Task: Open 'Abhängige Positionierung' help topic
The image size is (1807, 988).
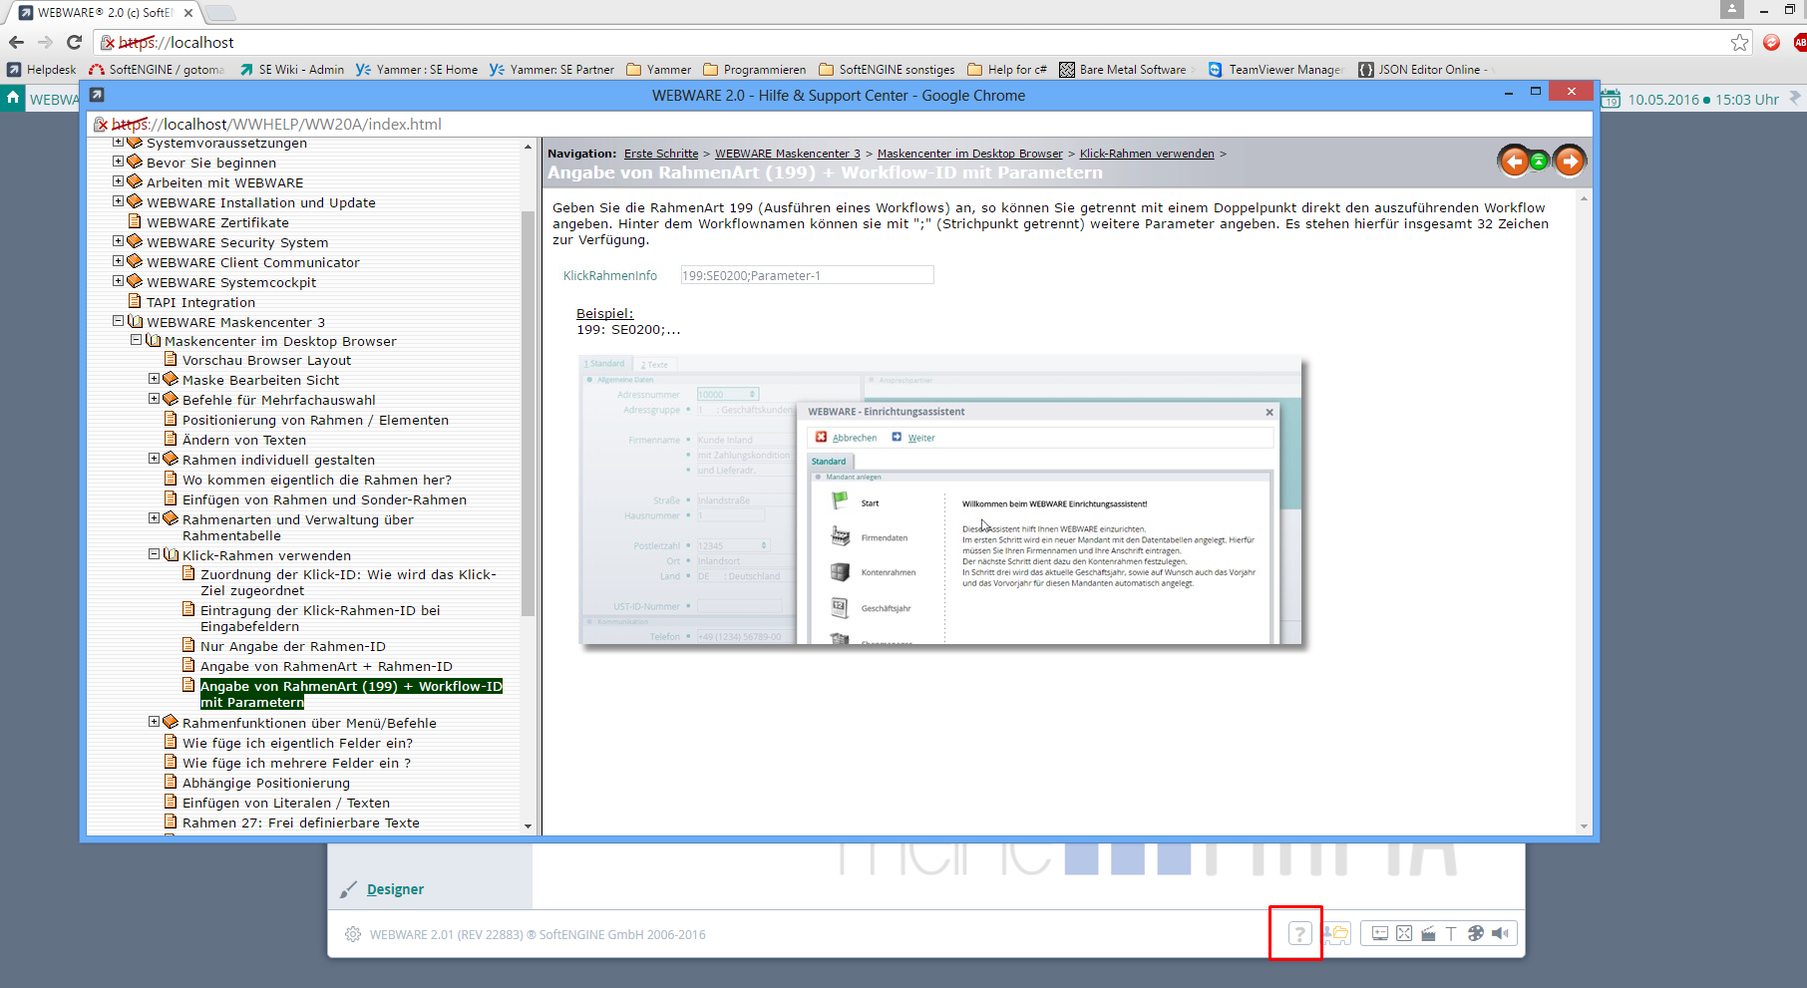Action: coord(265,783)
